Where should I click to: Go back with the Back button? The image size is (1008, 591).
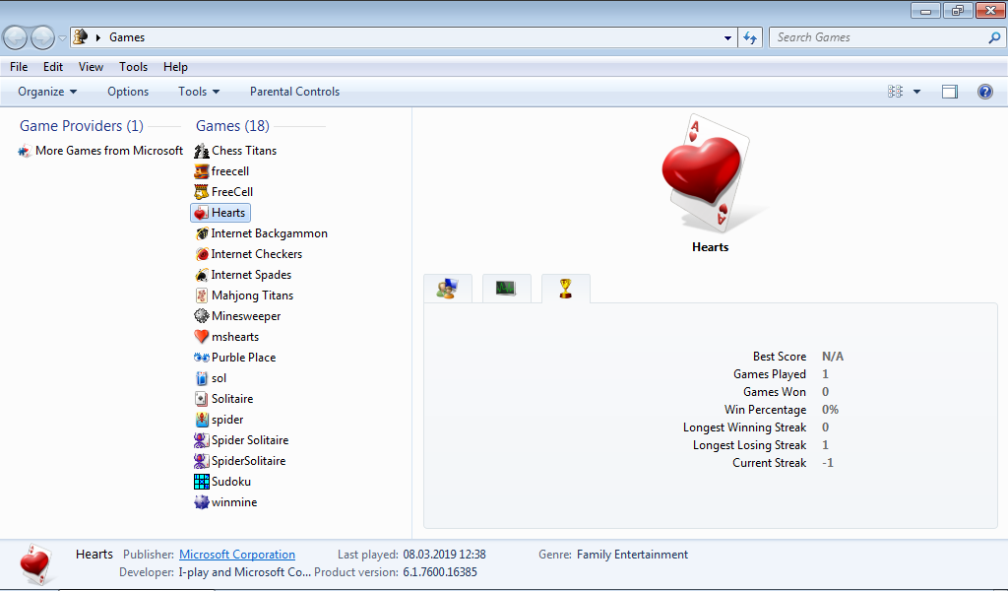tap(16, 38)
